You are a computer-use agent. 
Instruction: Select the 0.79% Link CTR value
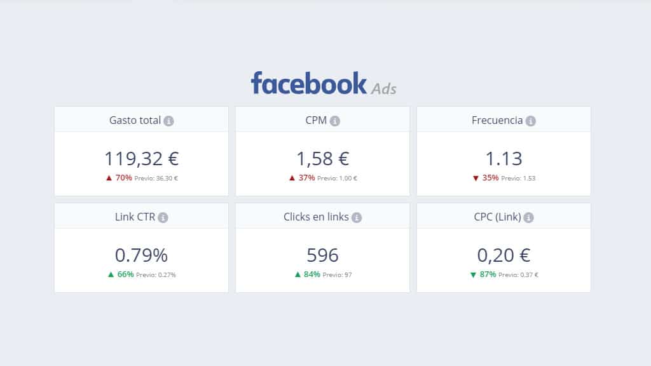pos(141,255)
